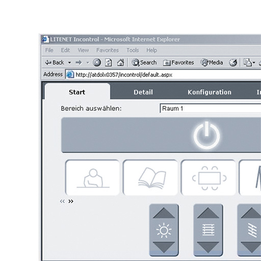Open the Favorites menu
This screenshot has height=261, width=261.
point(108,50)
